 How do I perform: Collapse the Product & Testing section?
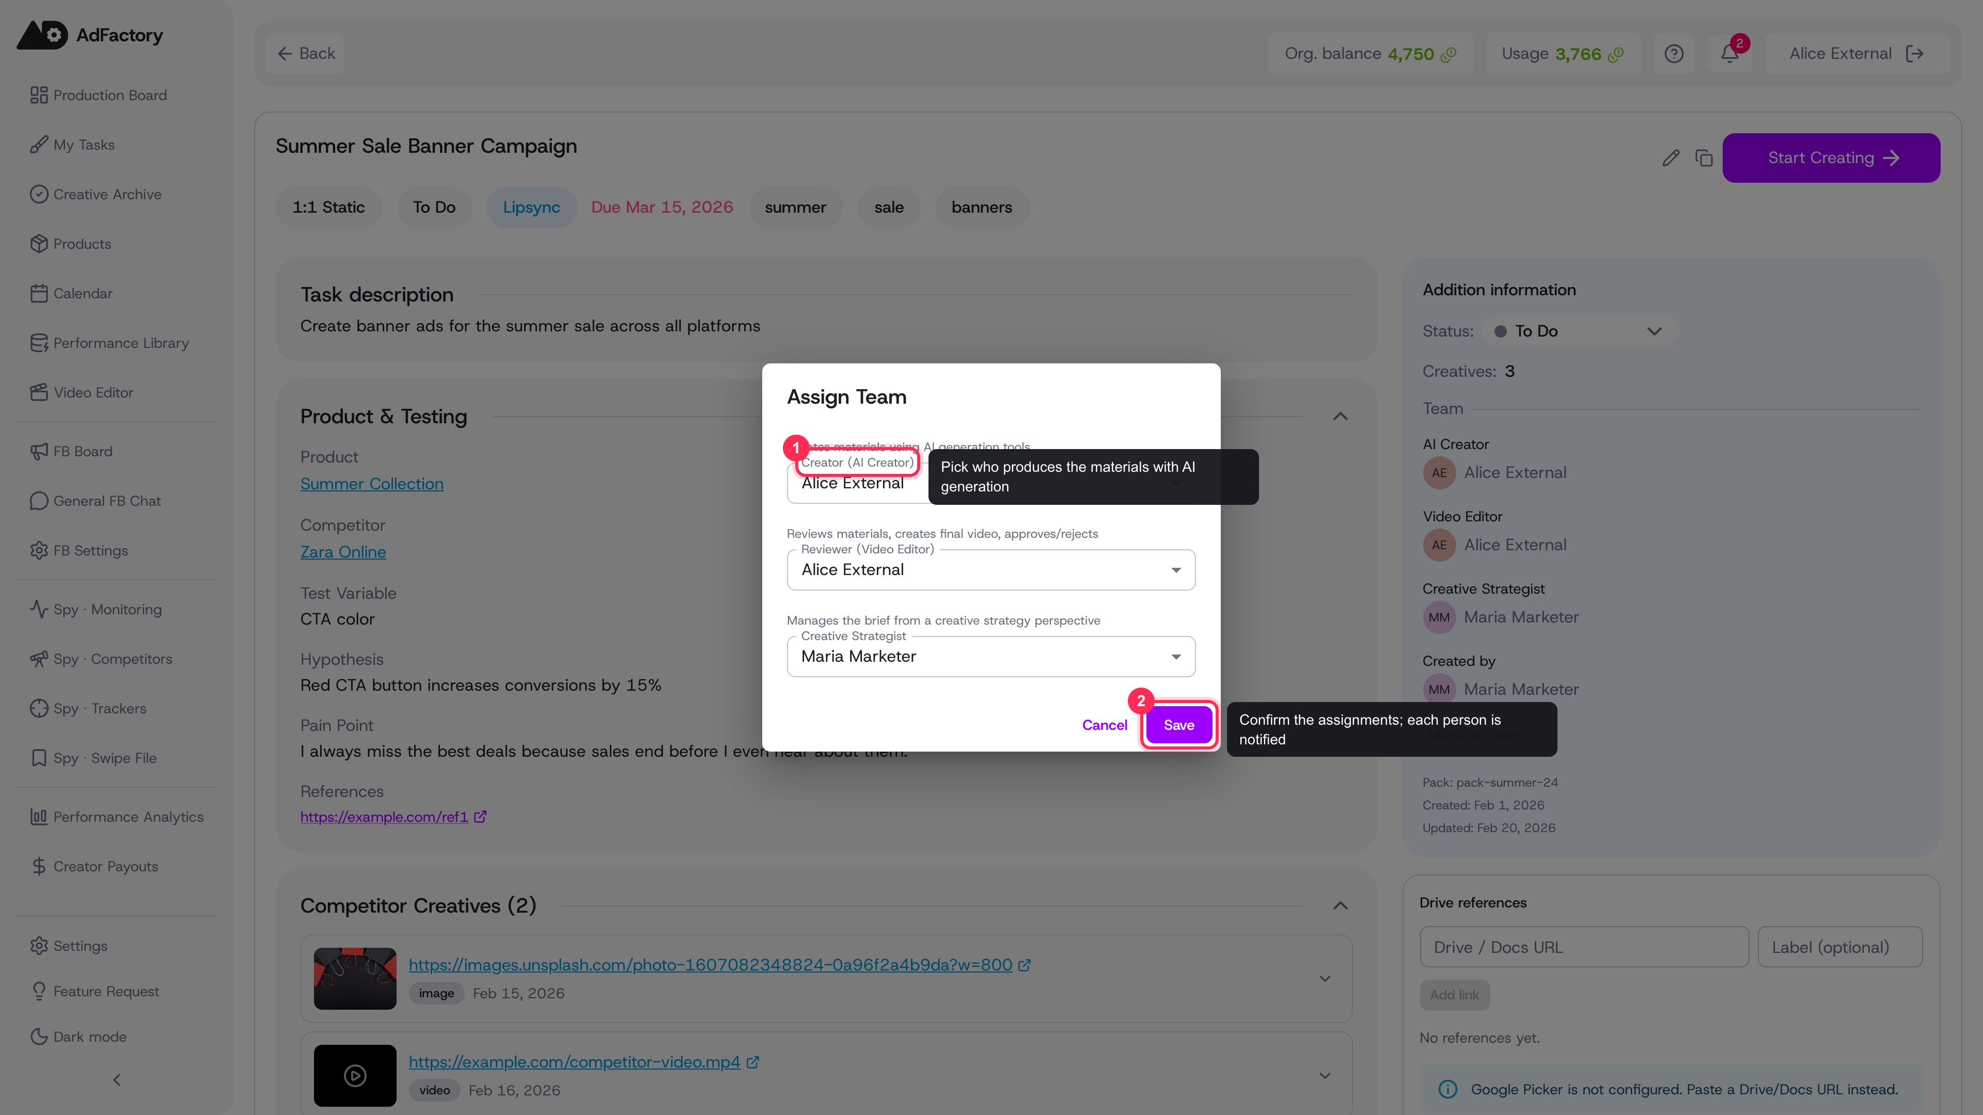[x=1340, y=417]
